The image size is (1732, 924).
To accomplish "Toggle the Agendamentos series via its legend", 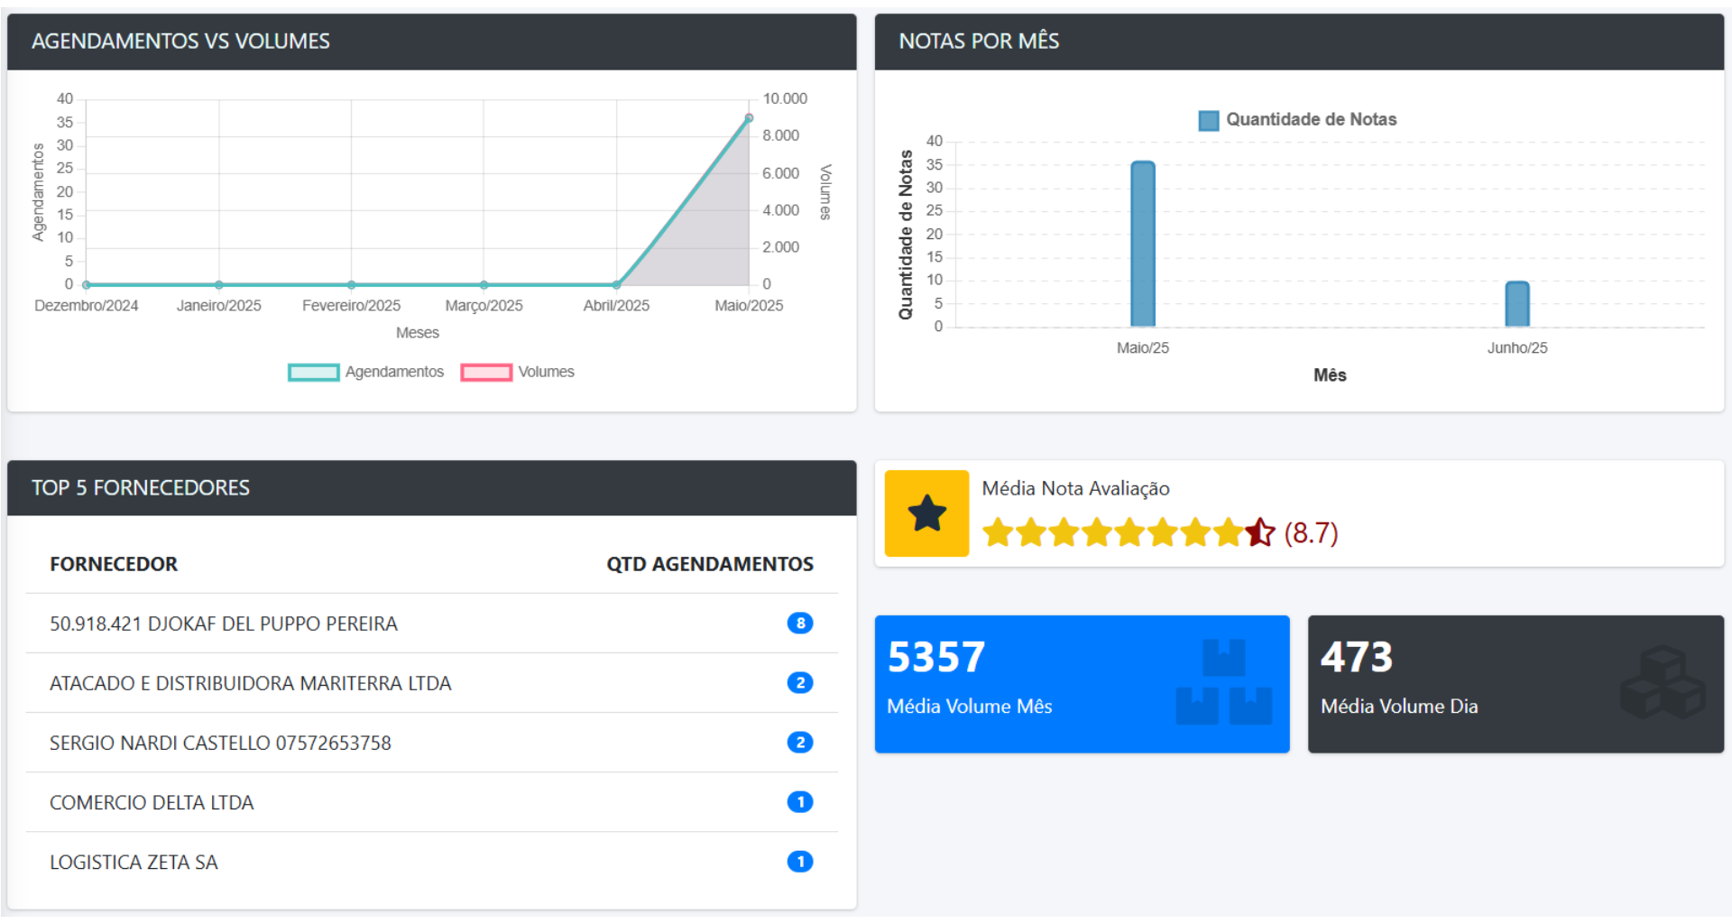I will pyautogui.click(x=393, y=371).
